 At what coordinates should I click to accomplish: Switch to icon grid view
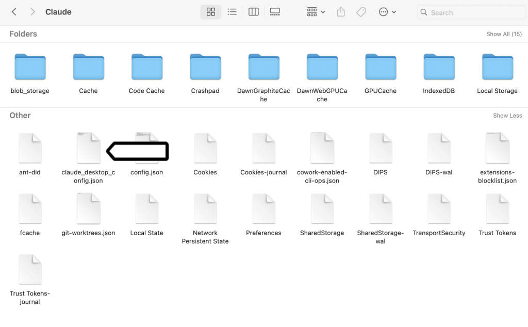[211, 12]
